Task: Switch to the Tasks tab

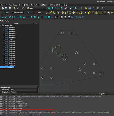Action: (x=7, y=21)
